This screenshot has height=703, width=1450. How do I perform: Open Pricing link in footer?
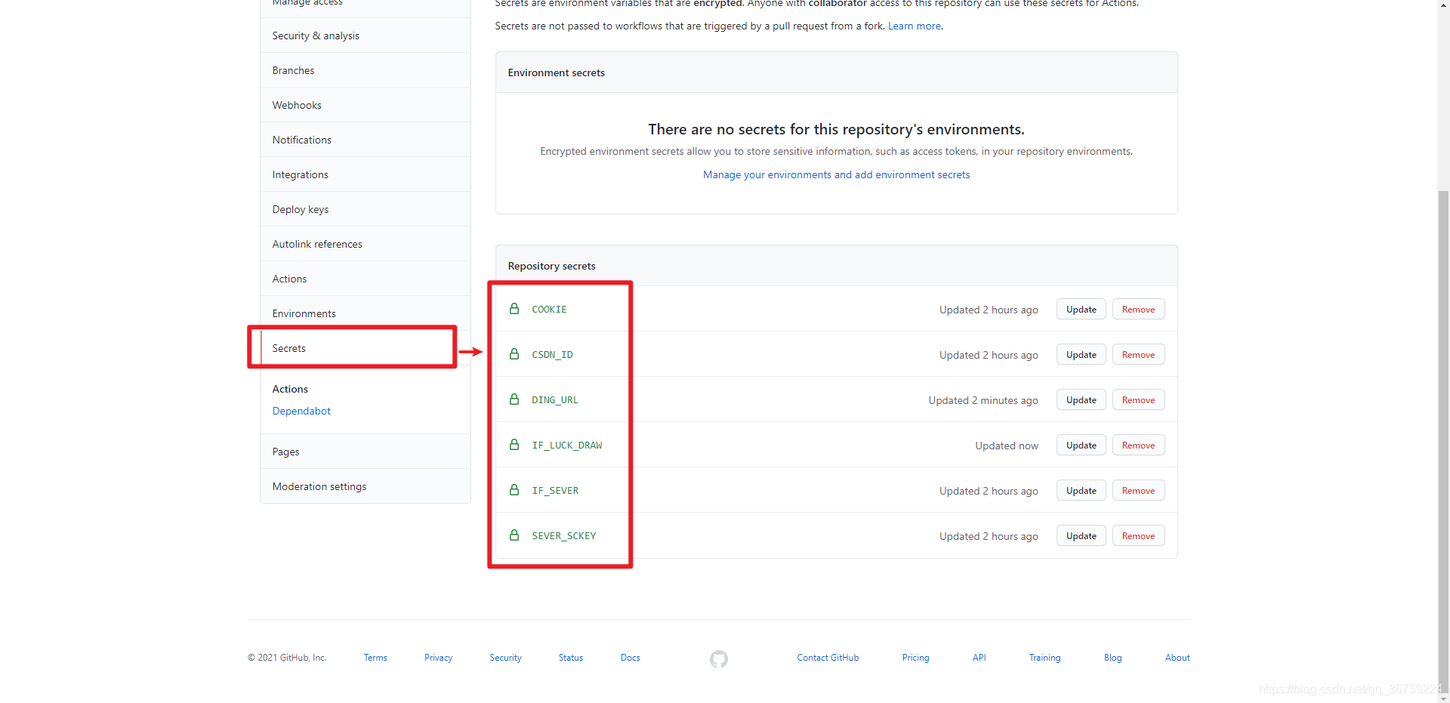tap(915, 658)
